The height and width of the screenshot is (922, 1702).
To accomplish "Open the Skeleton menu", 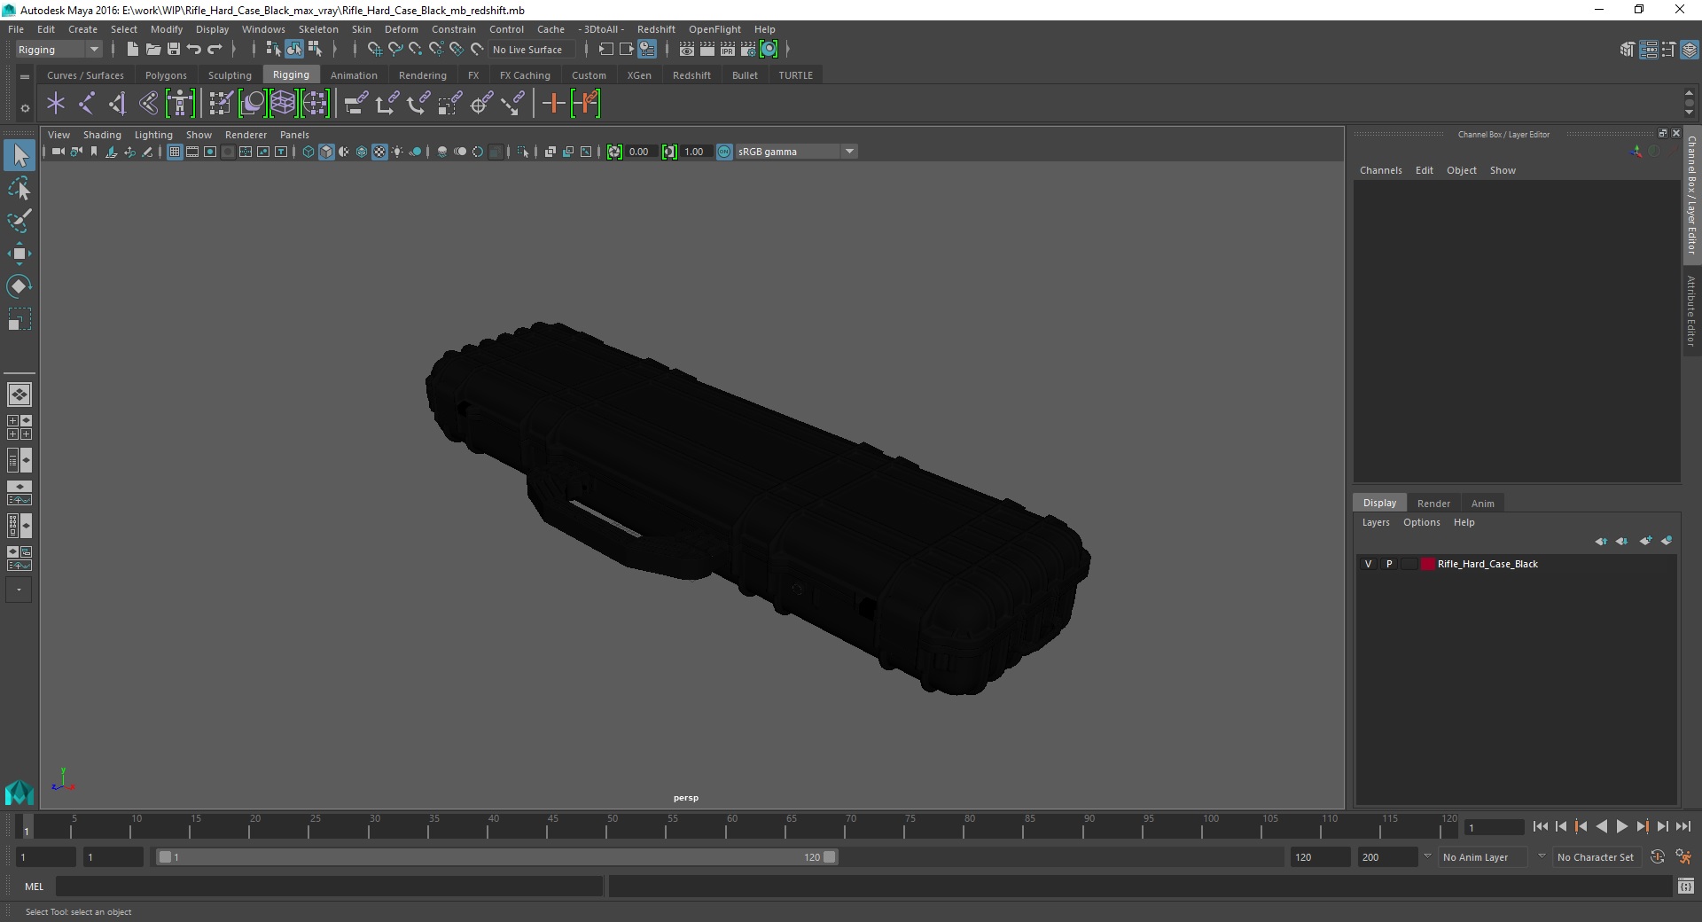I will 318,29.
